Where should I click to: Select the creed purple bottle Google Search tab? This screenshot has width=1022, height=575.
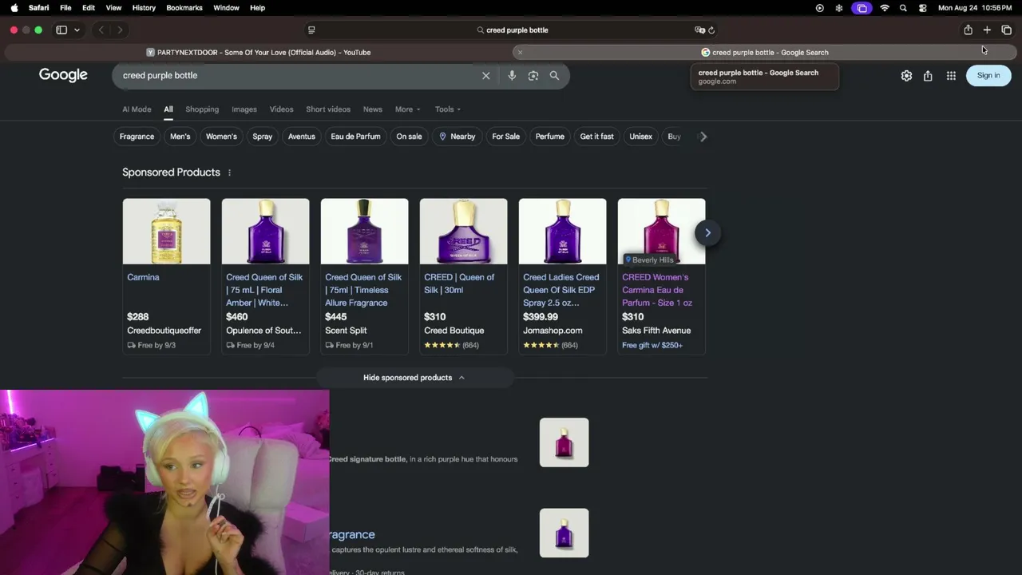(x=764, y=53)
